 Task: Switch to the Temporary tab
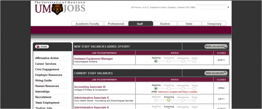(x=214, y=24)
